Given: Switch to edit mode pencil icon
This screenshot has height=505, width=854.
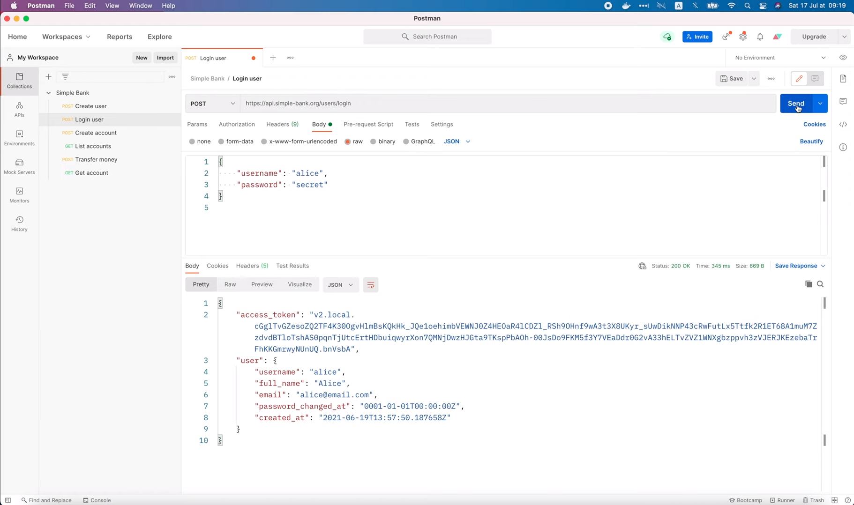Looking at the screenshot, I should (x=799, y=79).
